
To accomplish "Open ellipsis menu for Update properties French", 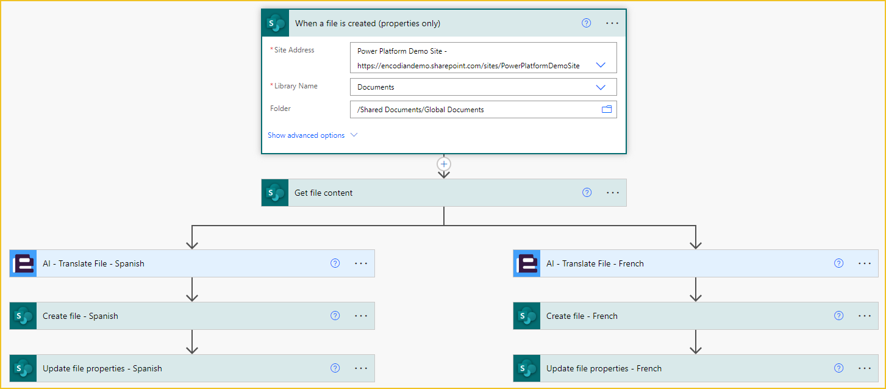I will [x=865, y=368].
